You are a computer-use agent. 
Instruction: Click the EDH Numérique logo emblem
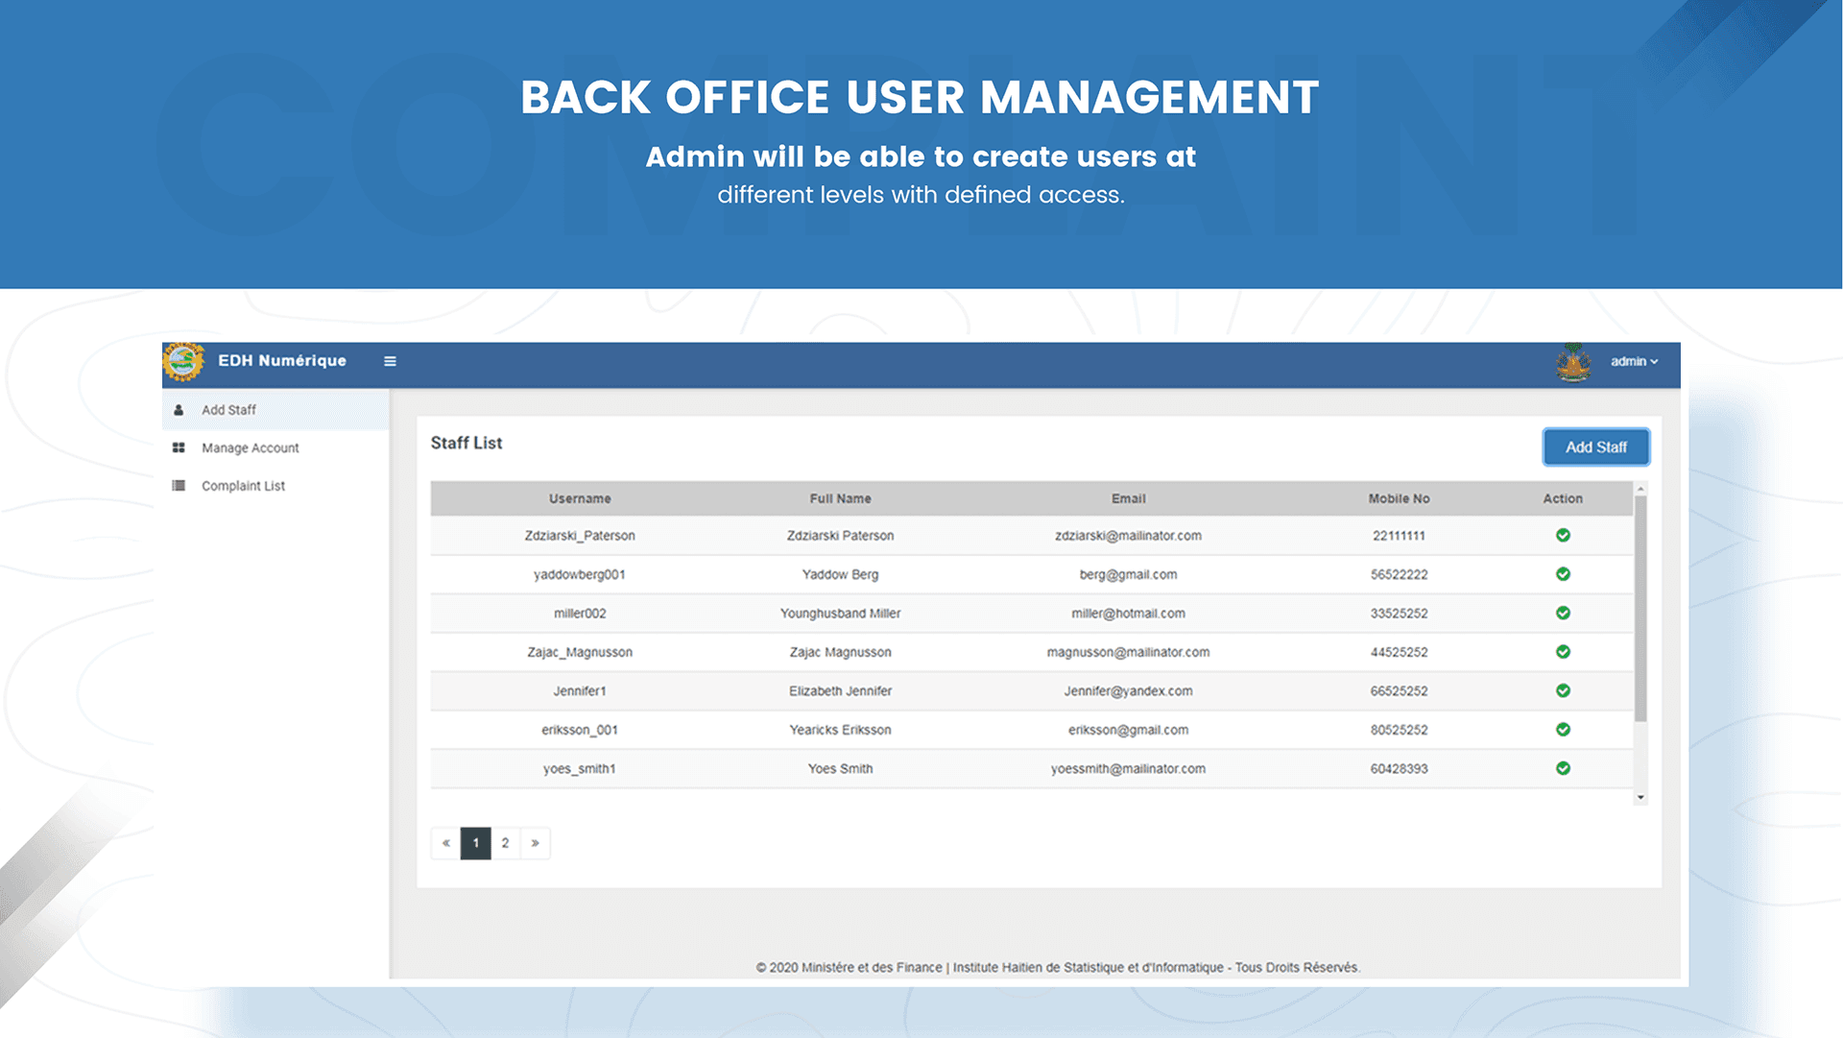tap(183, 362)
